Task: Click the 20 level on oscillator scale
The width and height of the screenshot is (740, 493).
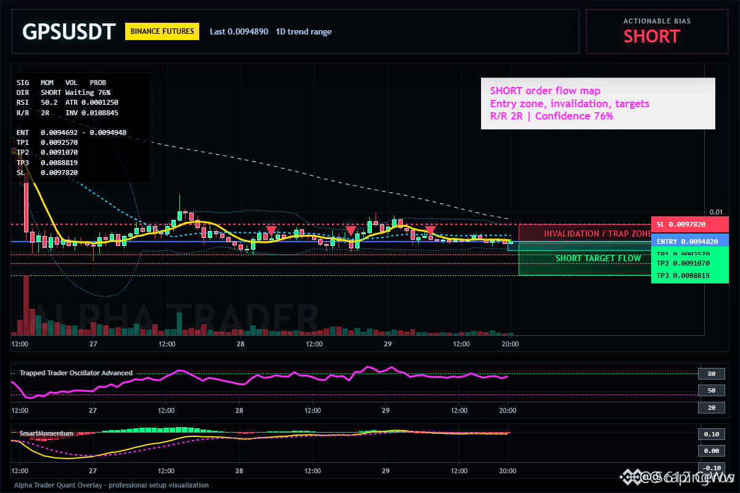Action: point(711,407)
